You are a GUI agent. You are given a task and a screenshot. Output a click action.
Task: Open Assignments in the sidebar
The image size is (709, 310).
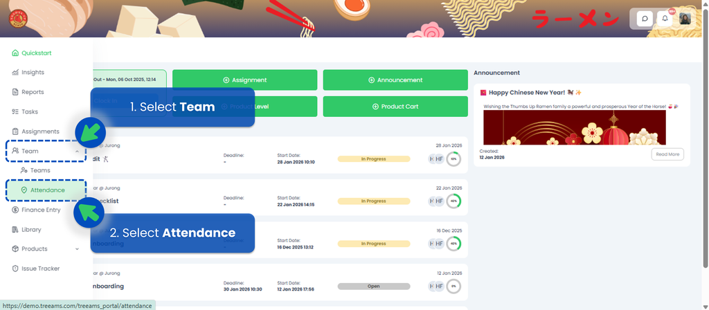coord(39,131)
